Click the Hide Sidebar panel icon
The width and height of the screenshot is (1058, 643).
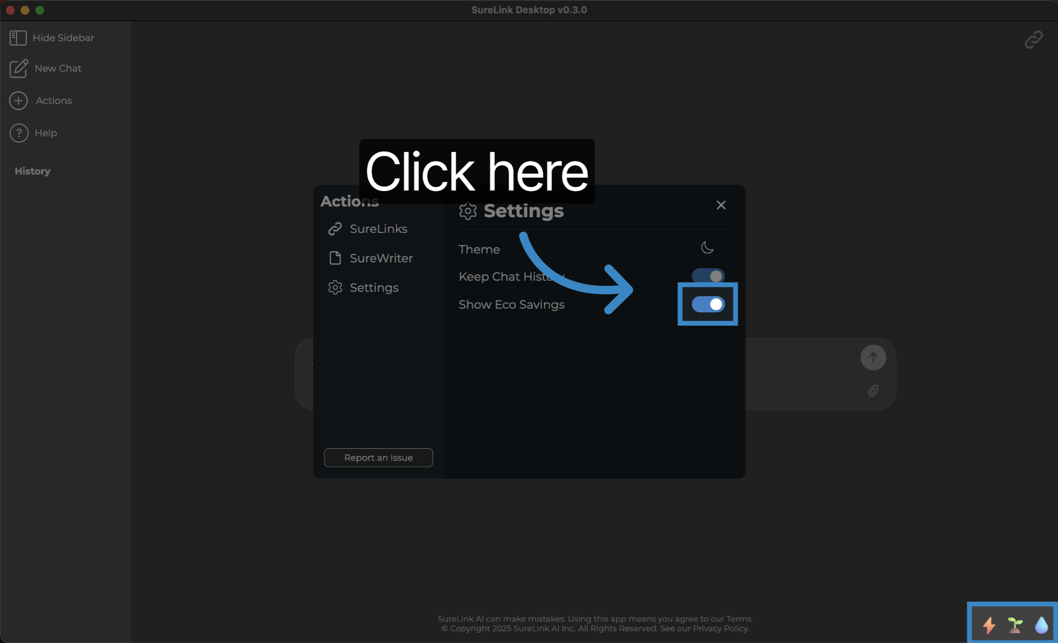point(18,38)
